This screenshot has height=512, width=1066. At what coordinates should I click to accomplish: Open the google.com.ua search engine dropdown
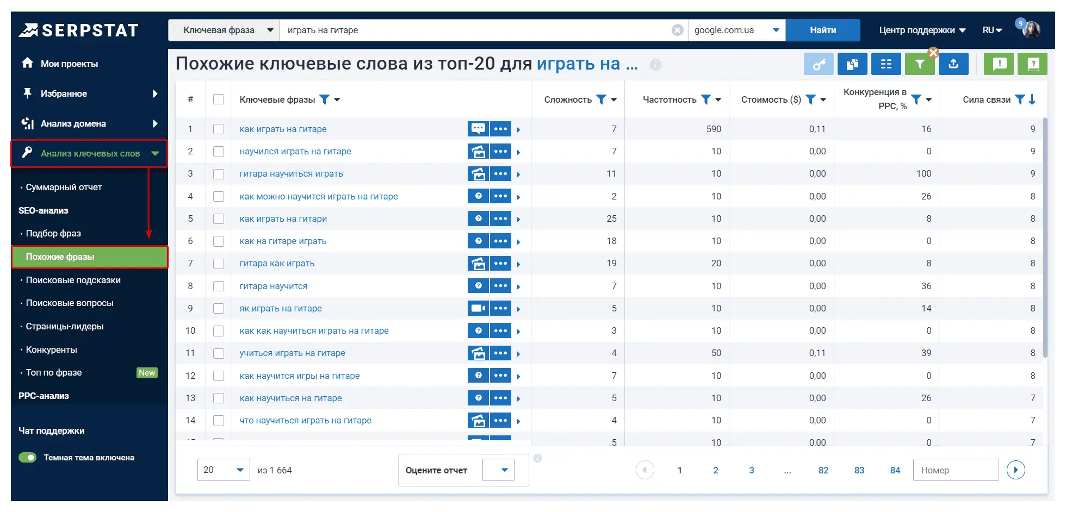coord(737,30)
